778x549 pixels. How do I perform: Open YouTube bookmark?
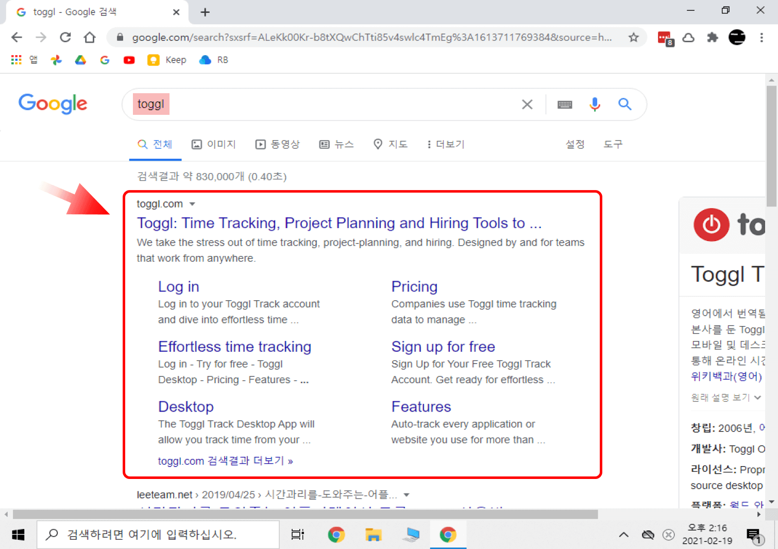click(129, 60)
